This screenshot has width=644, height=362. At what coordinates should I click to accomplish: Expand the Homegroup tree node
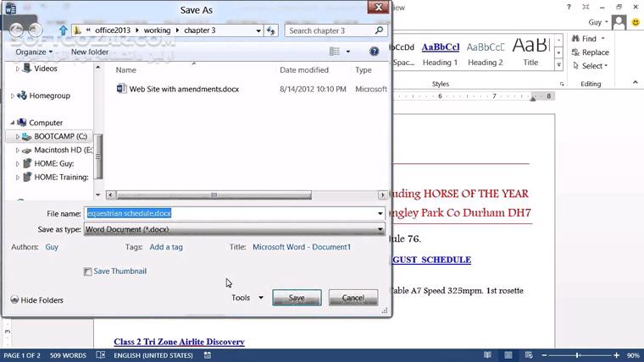13,96
